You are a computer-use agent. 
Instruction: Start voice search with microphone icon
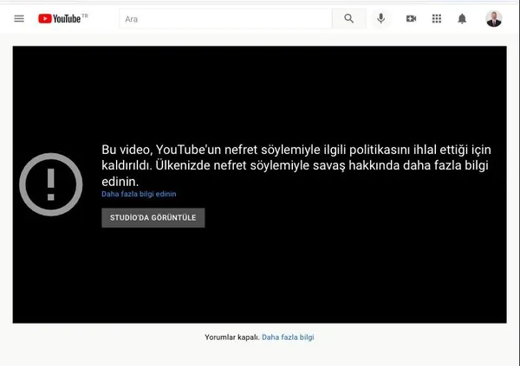click(x=381, y=18)
